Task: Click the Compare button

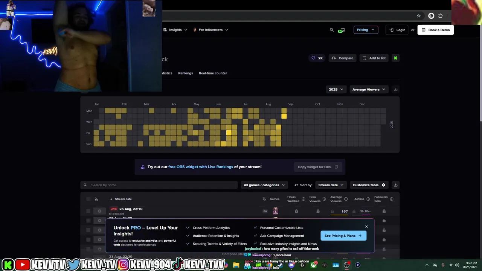Action: [x=342, y=58]
